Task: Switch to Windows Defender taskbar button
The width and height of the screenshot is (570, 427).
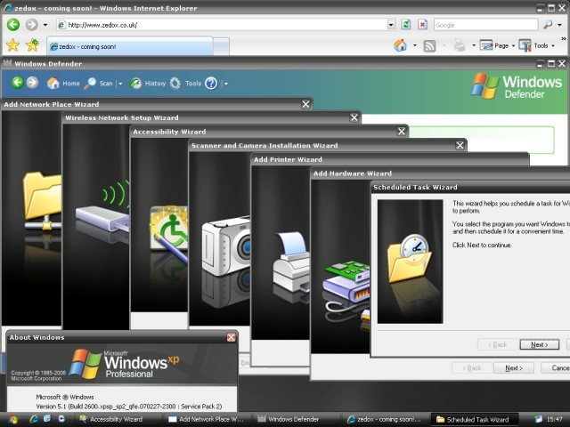Action: [x=296, y=419]
